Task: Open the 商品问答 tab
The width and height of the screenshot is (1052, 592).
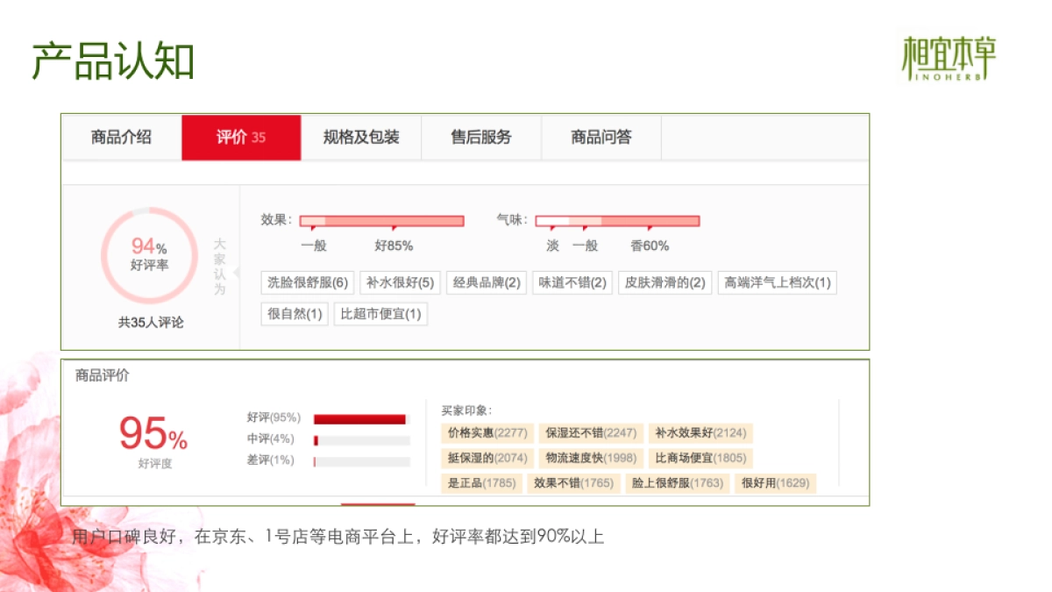Action: coord(603,137)
